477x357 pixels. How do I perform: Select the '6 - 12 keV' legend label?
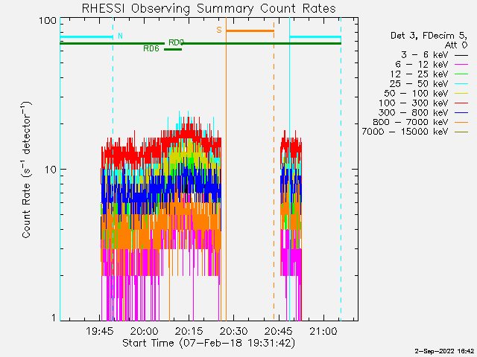422,65
